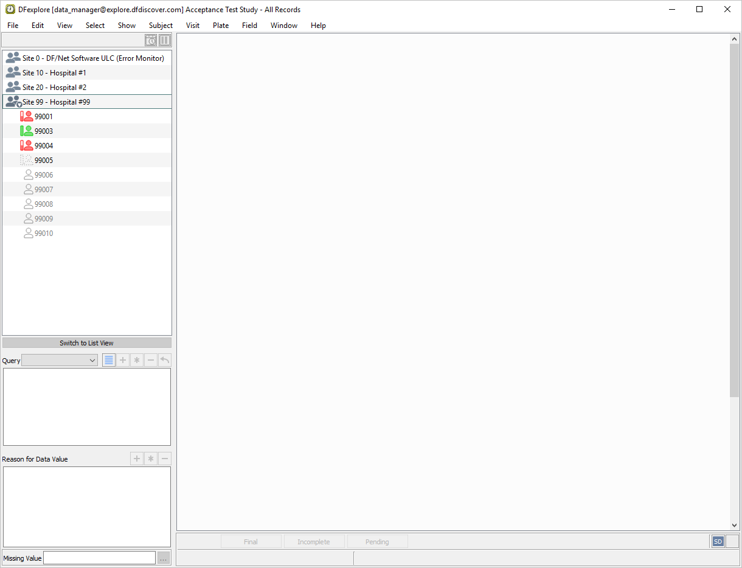Viewport: 742px width, 568px height.
Task: Click the two-column layout icon above site list
Action: pos(165,41)
